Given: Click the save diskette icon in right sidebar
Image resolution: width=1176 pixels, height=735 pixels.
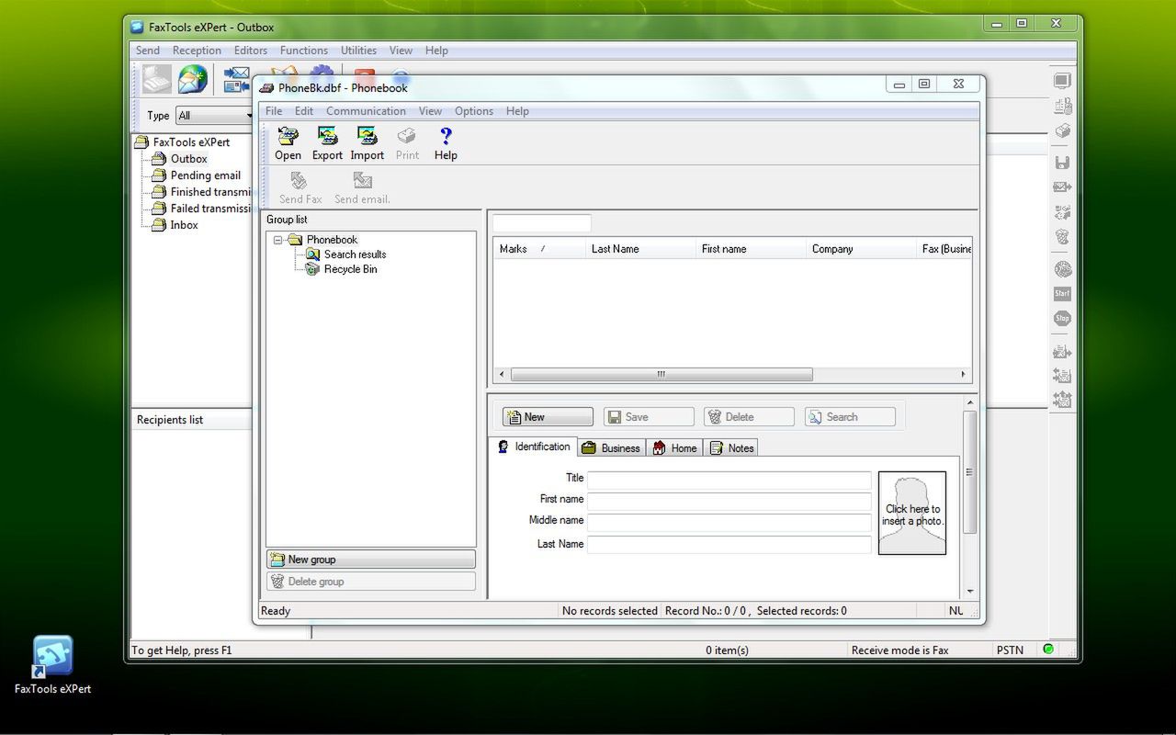Looking at the screenshot, I should click(1062, 163).
